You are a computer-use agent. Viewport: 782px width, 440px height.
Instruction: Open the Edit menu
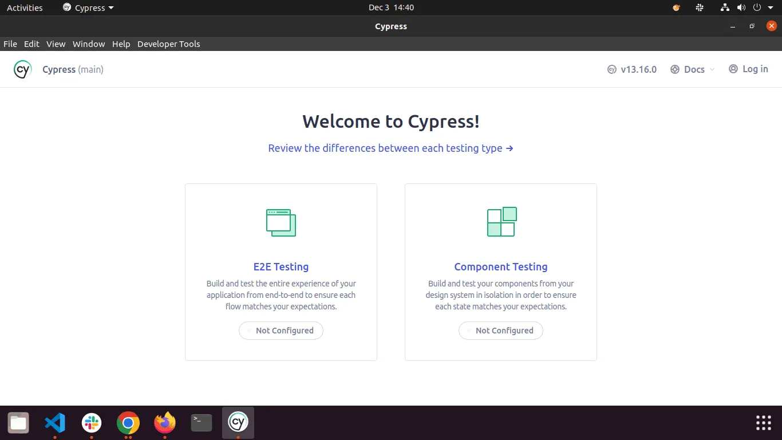click(x=31, y=44)
